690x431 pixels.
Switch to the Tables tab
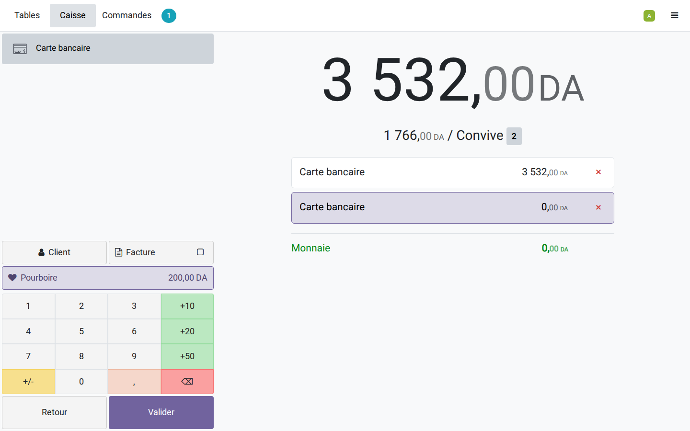coord(27,15)
